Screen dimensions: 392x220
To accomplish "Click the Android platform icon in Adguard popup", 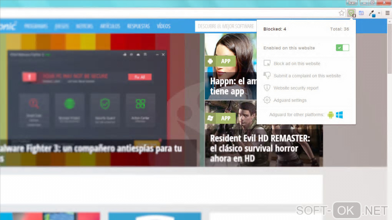I will pos(331,115).
